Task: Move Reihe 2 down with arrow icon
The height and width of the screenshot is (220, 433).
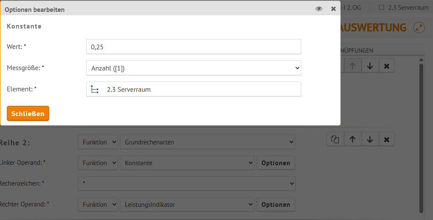Action: tap(370, 139)
